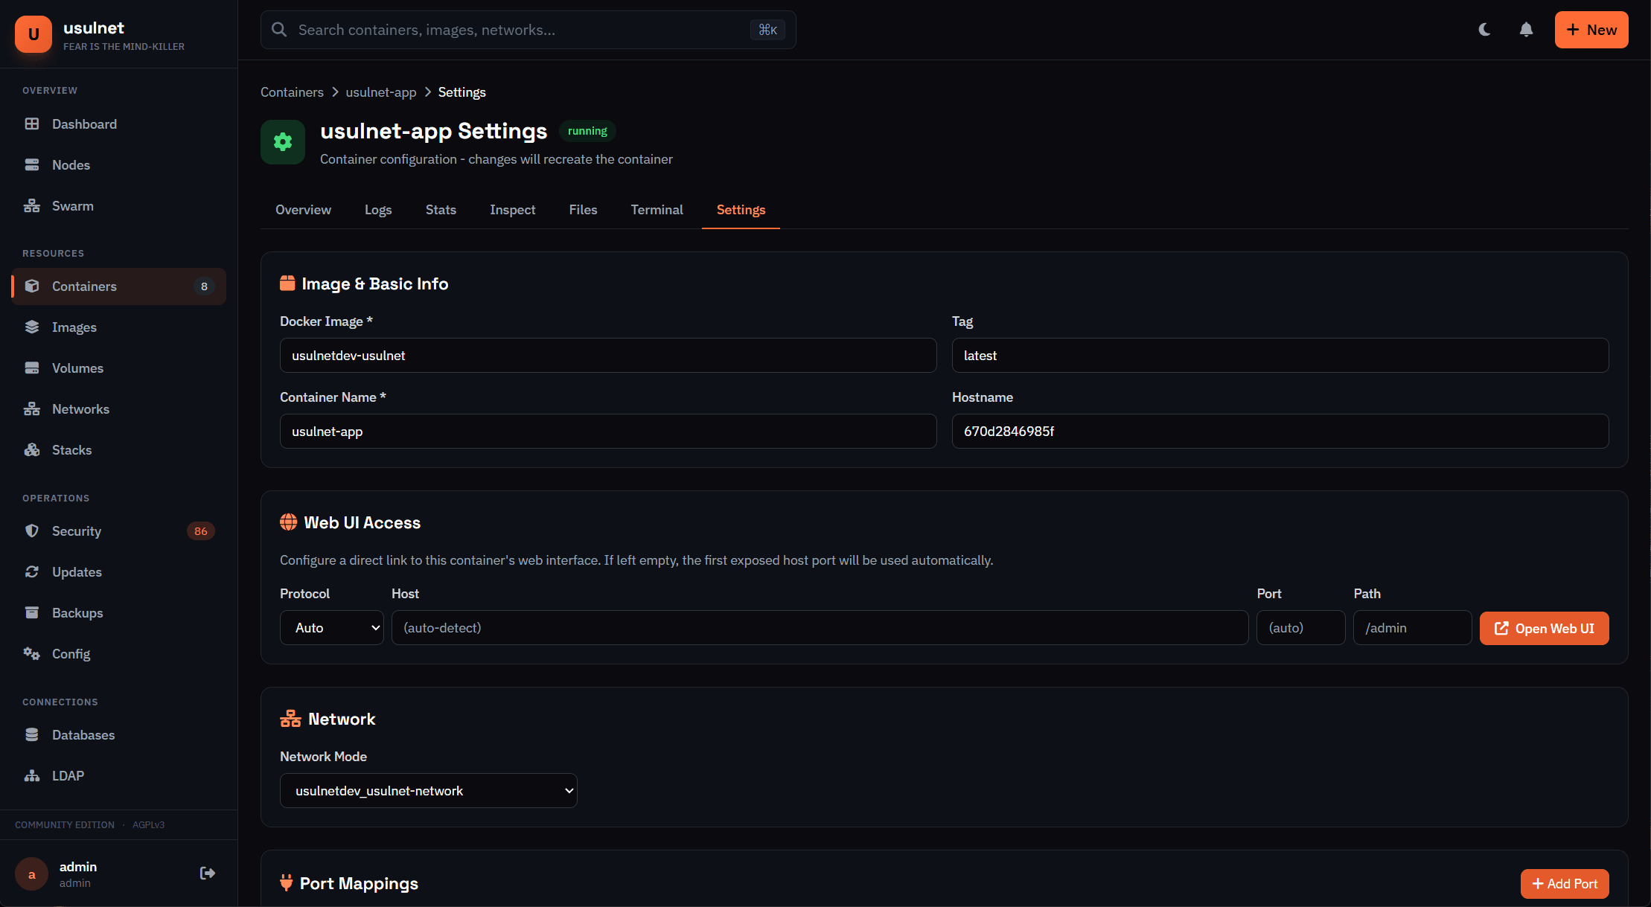Open the Logs tab
This screenshot has height=907, width=1651.
pyautogui.click(x=378, y=210)
